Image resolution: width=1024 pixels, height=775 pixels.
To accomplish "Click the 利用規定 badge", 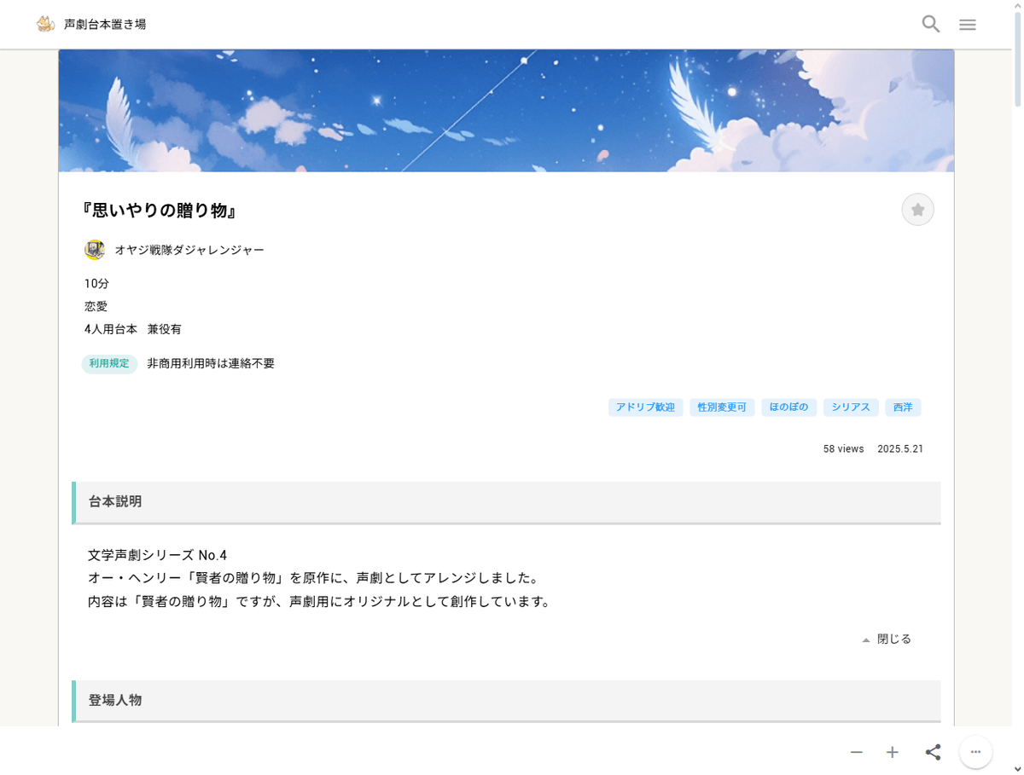I will [x=109, y=363].
